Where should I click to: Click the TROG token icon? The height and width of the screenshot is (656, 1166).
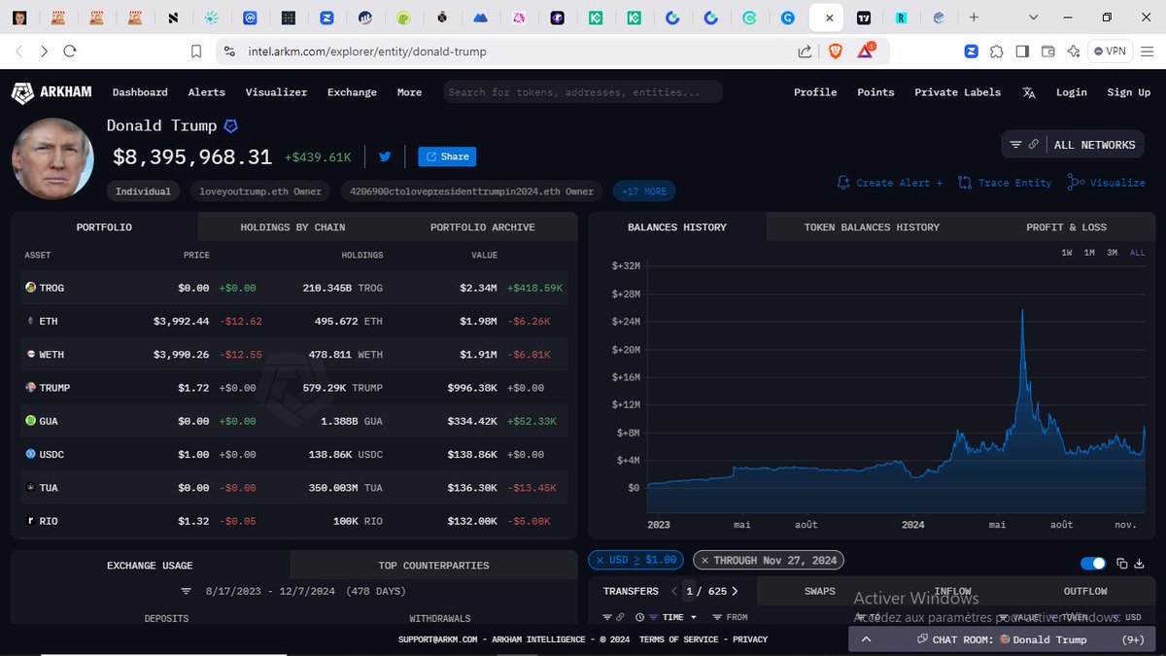point(30,288)
